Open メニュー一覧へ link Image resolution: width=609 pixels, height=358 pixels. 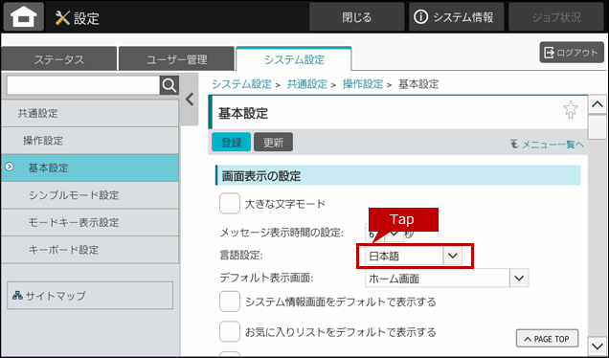pyautogui.click(x=548, y=145)
